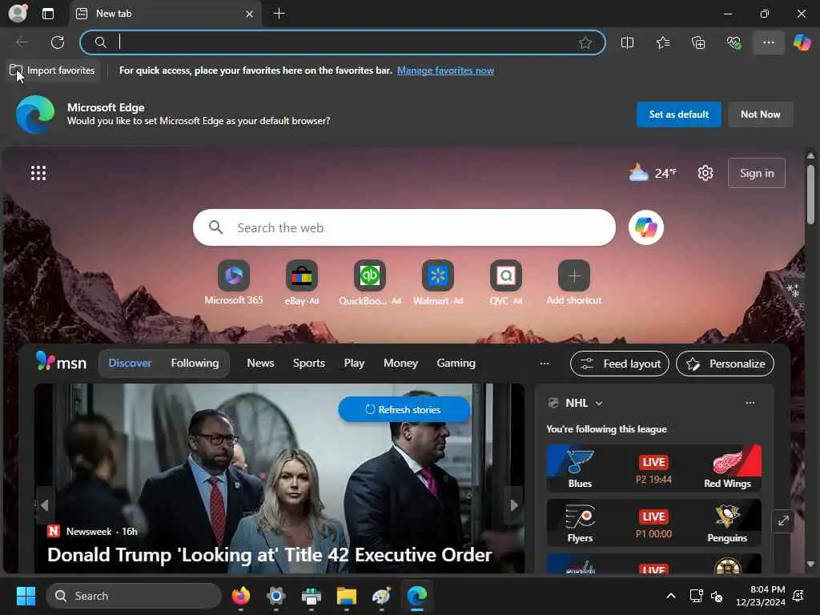This screenshot has width=820, height=615.
Task: Open the notifications bell in the tray
Action: tap(798, 596)
